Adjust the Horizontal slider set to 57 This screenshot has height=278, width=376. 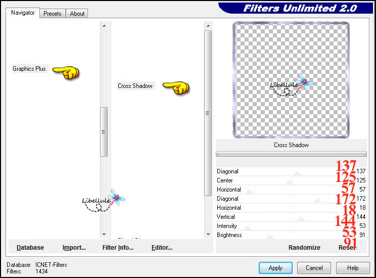(x=250, y=192)
